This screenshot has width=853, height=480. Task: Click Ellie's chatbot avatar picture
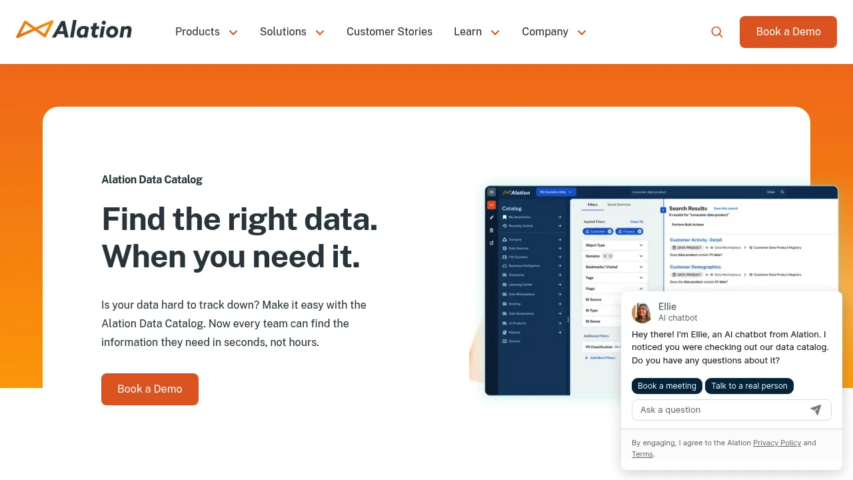pos(642,313)
